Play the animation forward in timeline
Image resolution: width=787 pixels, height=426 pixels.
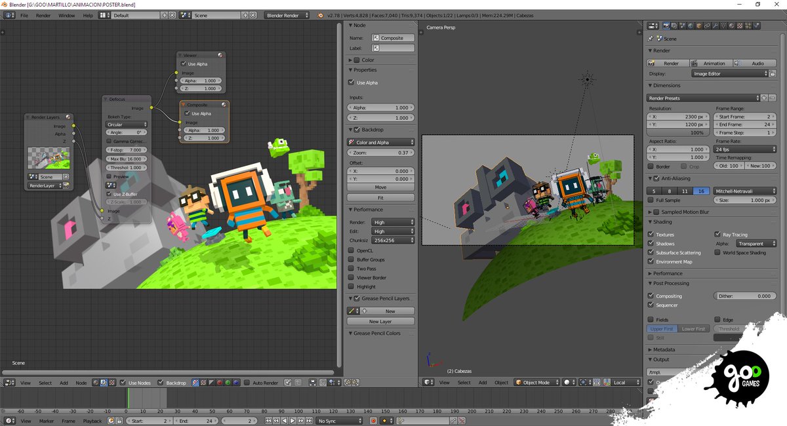293,421
